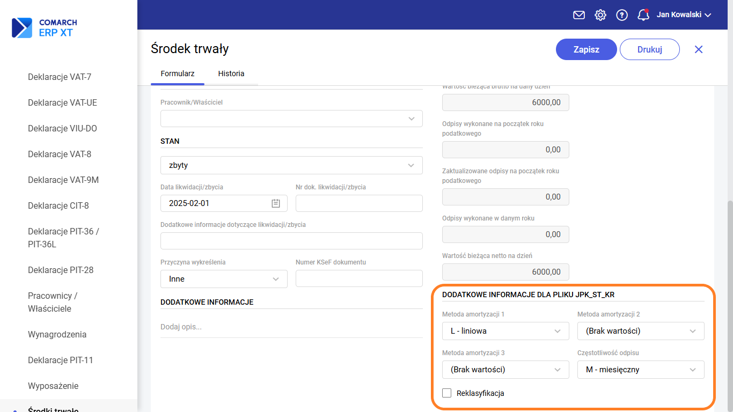The width and height of the screenshot is (733, 412).
Task: Open the mail envelope icon
Action: [578, 15]
